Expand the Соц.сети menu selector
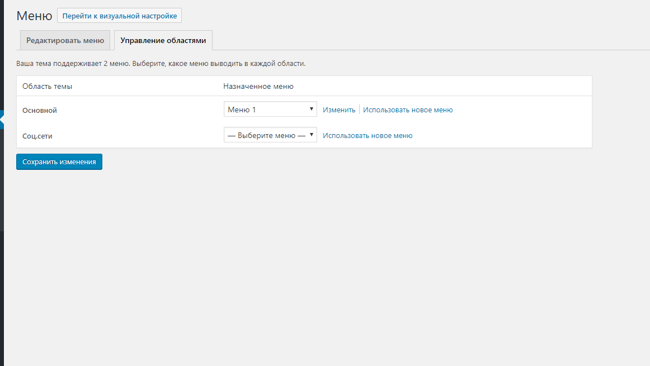The height and width of the screenshot is (366, 650). coord(270,135)
